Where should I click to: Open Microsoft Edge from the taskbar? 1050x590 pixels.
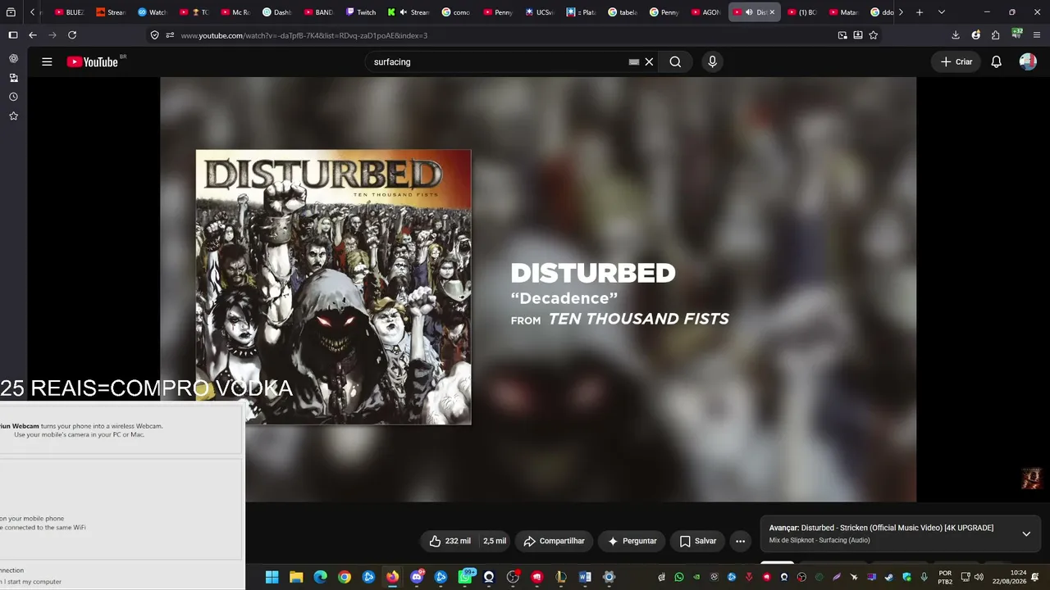click(x=320, y=577)
